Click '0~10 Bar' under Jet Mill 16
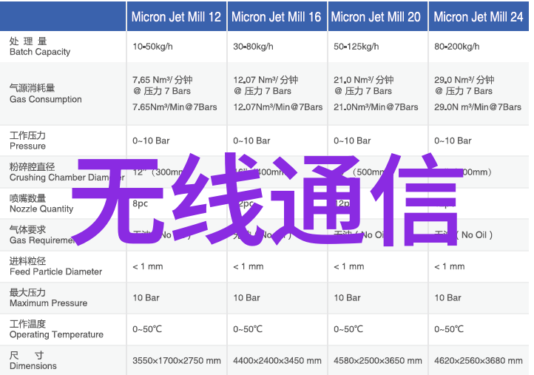The height and width of the screenshot is (375, 534). click(251, 141)
